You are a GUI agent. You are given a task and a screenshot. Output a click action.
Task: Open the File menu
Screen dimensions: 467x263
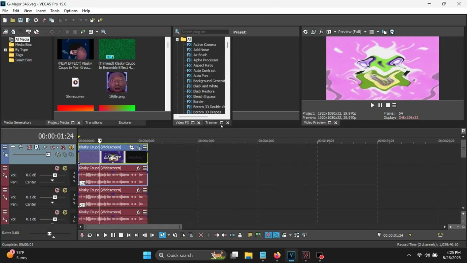(x=5, y=11)
